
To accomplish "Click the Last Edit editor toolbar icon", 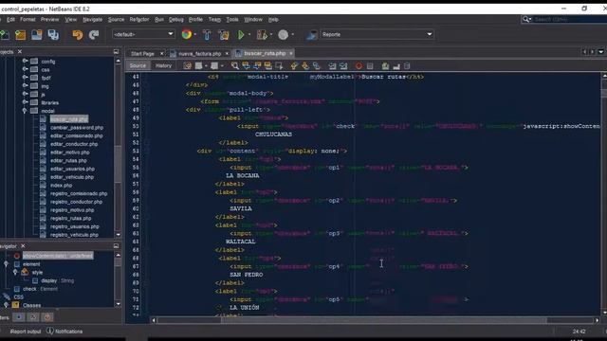I will pos(188,65).
